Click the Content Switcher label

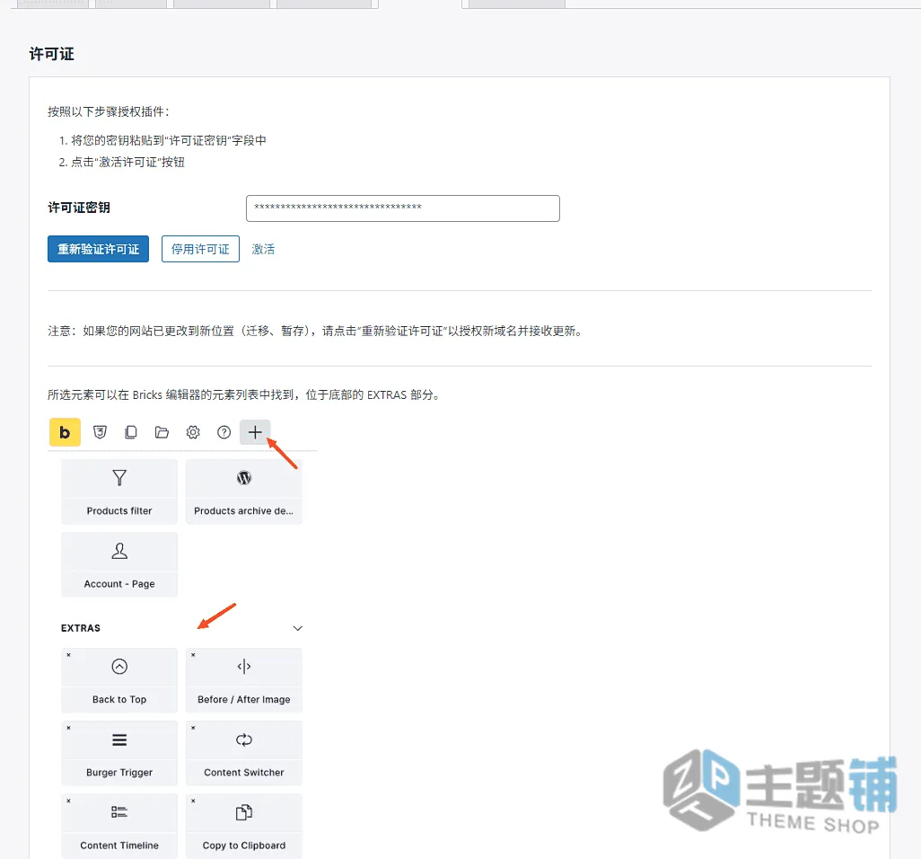pos(244,772)
